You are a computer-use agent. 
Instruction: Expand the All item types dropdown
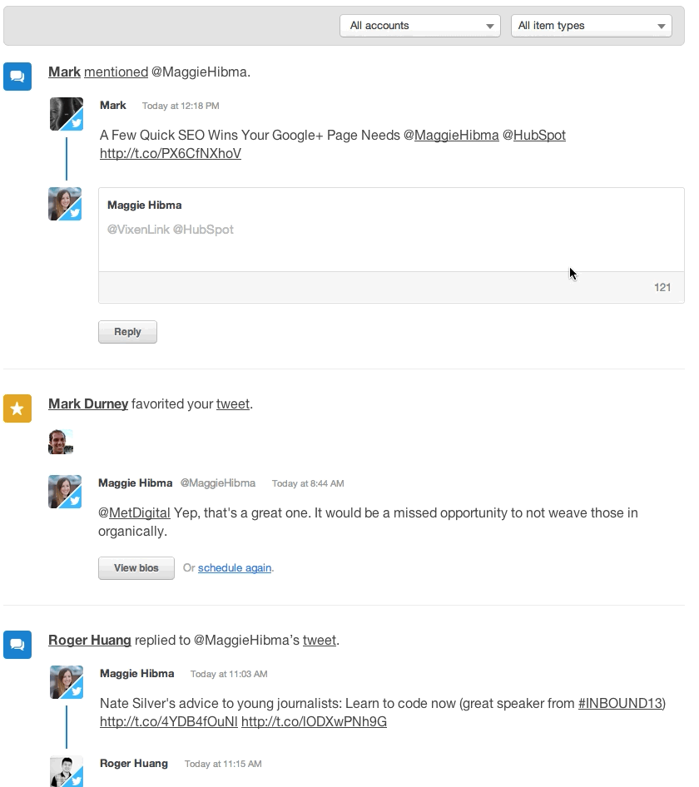coord(591,26)
